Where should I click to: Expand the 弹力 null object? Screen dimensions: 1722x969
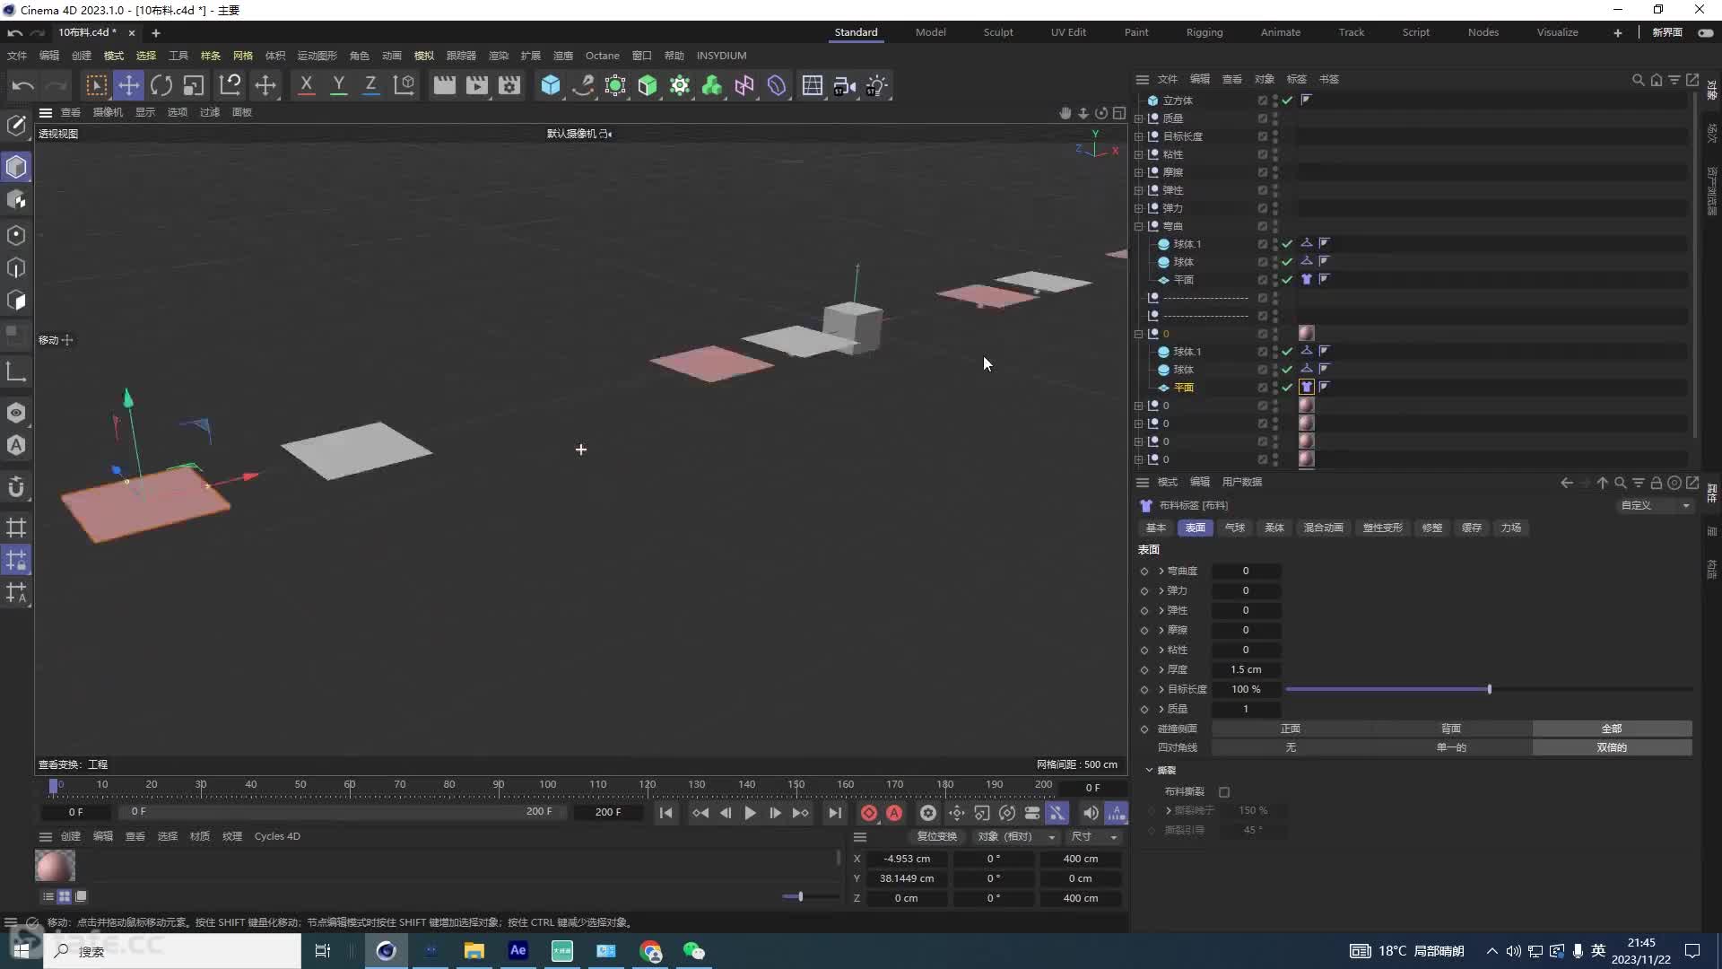(1139, 208)
